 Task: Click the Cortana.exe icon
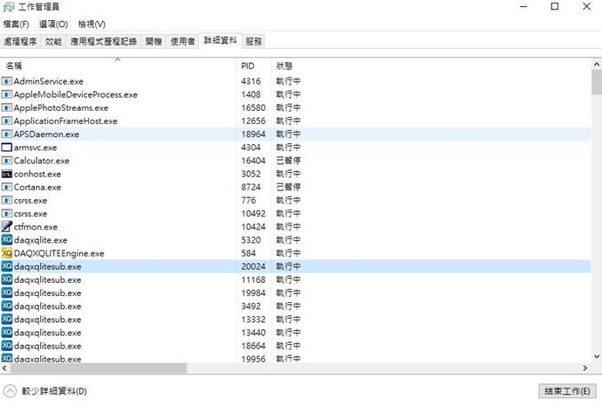click(x=7, y=188)
